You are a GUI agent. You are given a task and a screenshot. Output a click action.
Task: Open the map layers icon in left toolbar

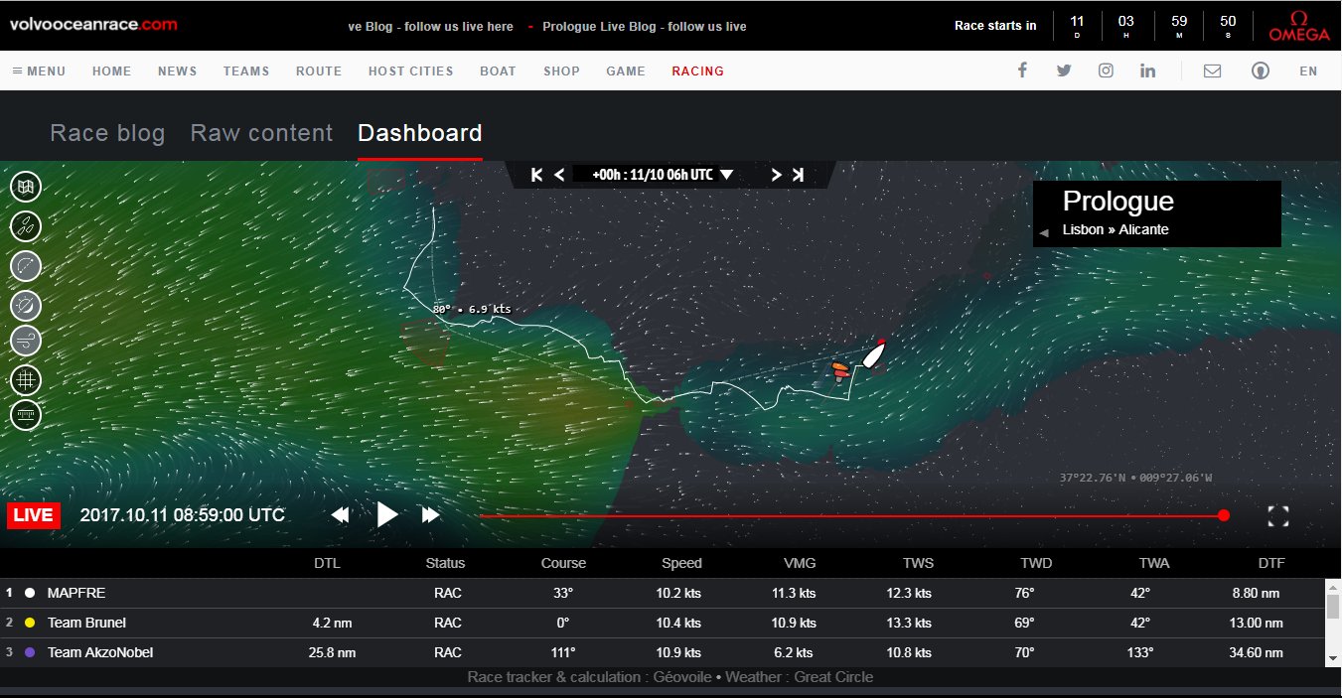point(26,186)
